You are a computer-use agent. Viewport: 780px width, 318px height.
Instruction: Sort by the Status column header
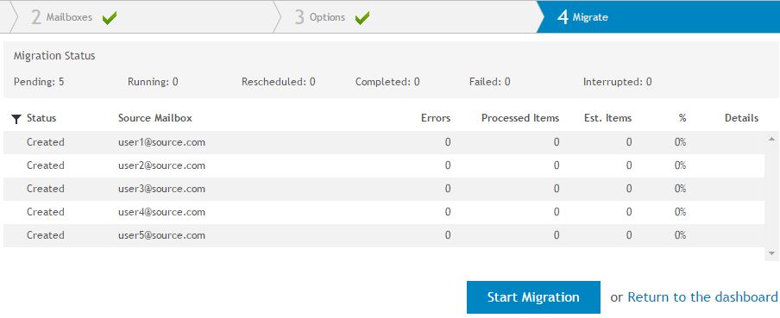41,118
